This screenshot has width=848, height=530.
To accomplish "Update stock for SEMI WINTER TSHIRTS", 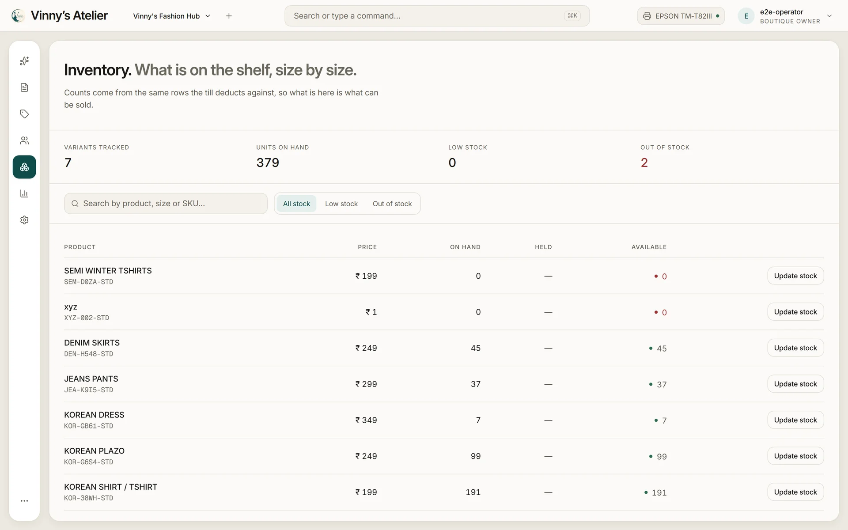I will pos(795,276).
